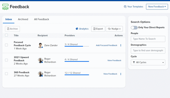Check the Focused Feedback Cycle row checkbox

pyautogui.click(x=6, y=45)
